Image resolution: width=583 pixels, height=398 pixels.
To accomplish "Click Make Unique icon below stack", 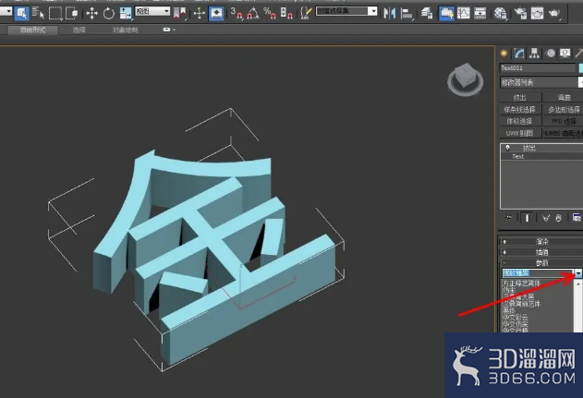I will pos(545,218).
